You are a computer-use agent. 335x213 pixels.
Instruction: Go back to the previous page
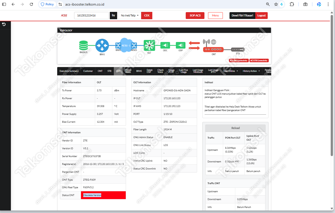[x=13, y=4]
